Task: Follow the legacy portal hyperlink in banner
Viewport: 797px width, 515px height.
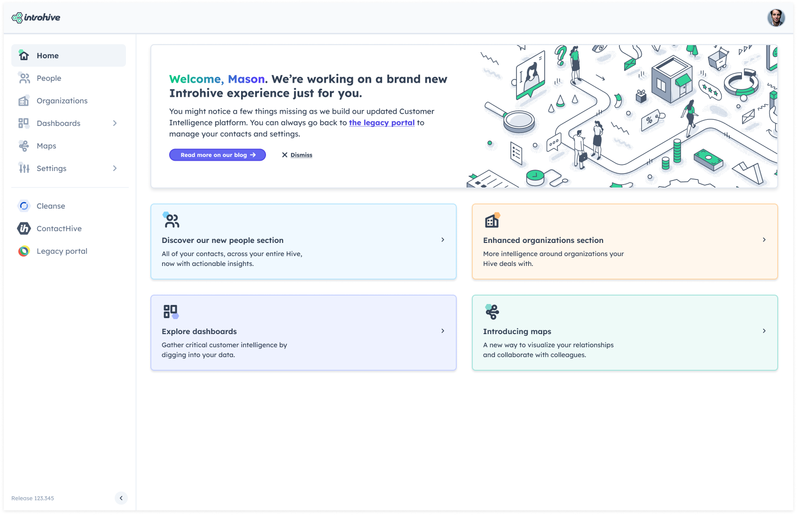Action: click(382, 123)
